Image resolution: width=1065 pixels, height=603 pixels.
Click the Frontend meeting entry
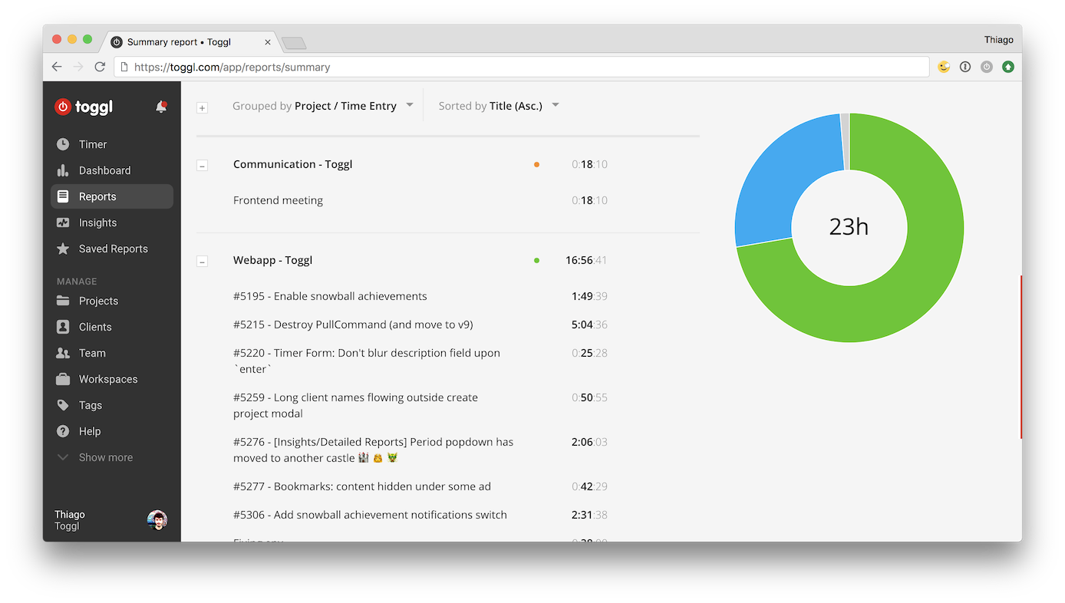278,200
